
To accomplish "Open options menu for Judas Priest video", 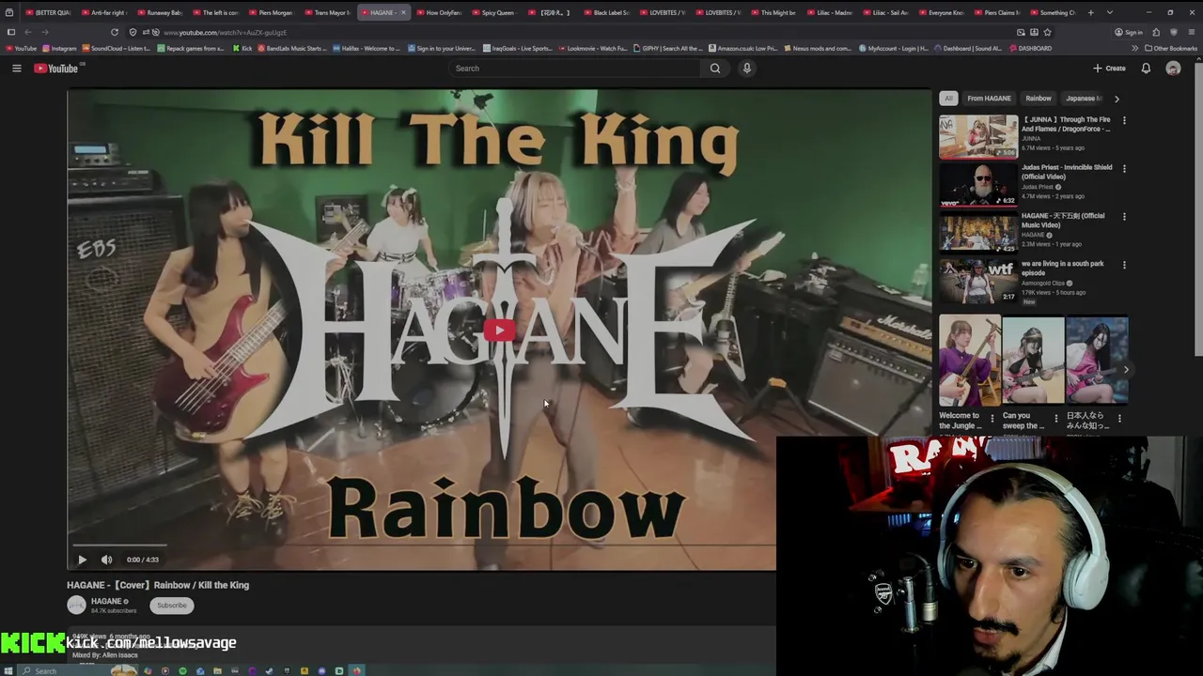I will point(1124,168).
